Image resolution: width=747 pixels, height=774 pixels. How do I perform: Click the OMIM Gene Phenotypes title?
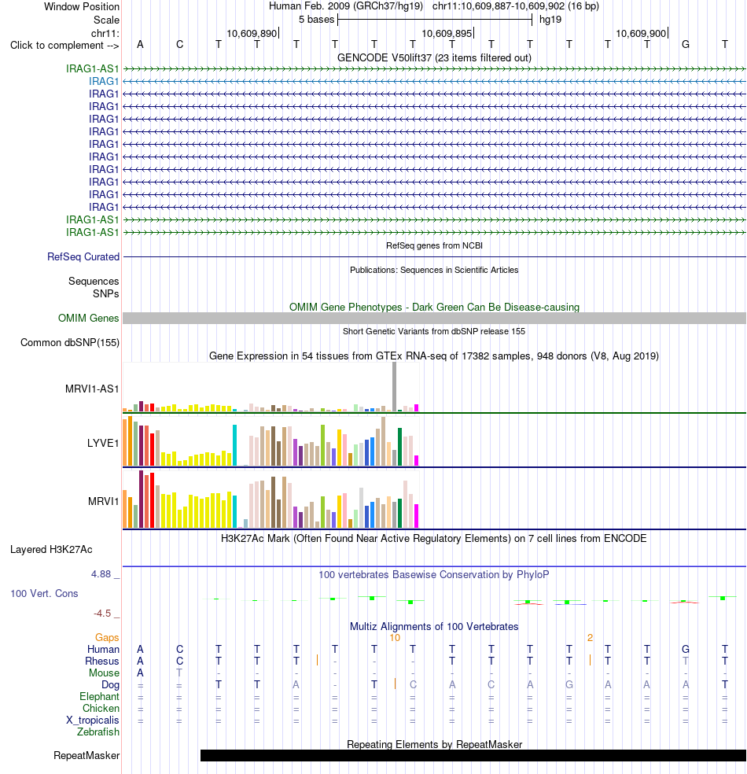point(434,307)
